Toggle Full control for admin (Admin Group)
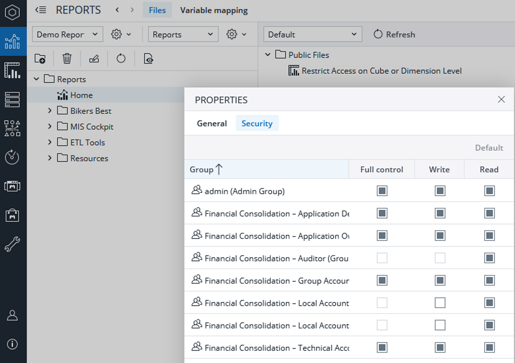The width and height of the screenshot is (515, 363). click(x=382, y=191)
